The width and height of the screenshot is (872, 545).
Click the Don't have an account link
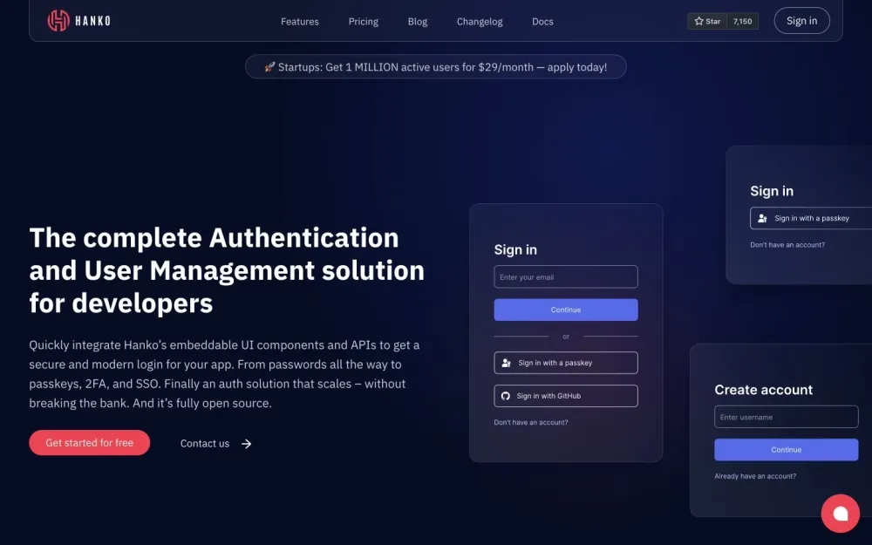pos(530,420)
